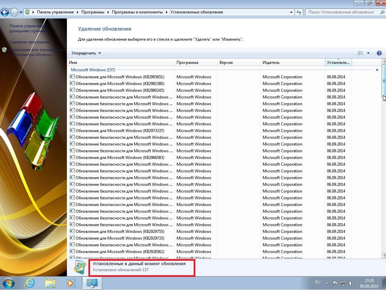Open Windows Explorer from the taskbar
The width and height of the screenshot is (386, 290).
pos(50,283)
